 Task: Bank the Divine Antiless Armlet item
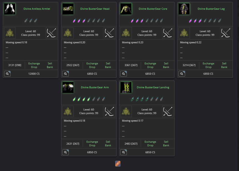[50, 67]
